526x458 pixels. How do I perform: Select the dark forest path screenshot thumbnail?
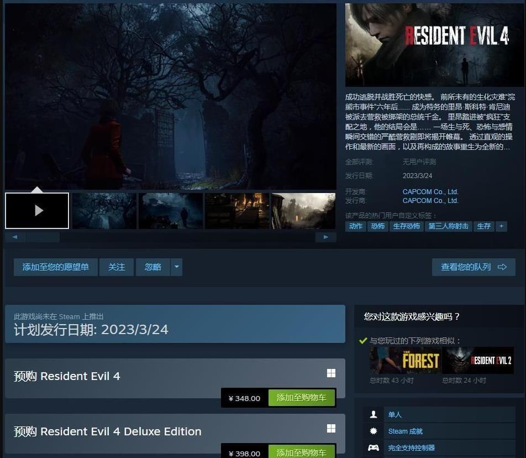[104, 211]
